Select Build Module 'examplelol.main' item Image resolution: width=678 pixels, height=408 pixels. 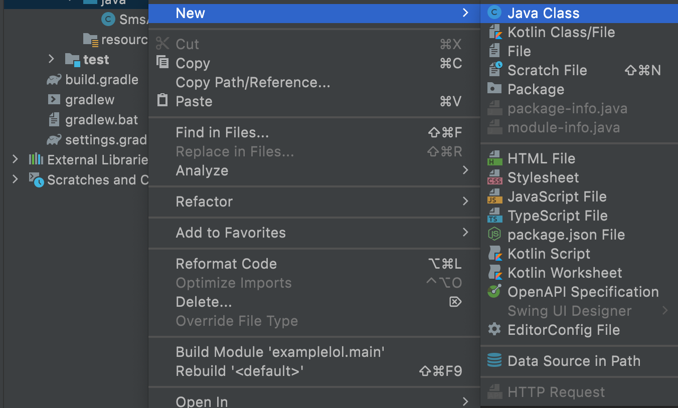[x=314, y=352]
